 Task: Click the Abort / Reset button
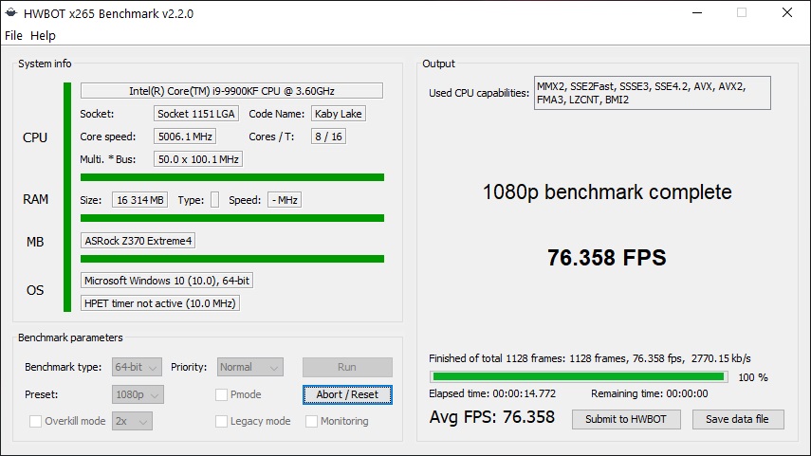pos(347,394)
